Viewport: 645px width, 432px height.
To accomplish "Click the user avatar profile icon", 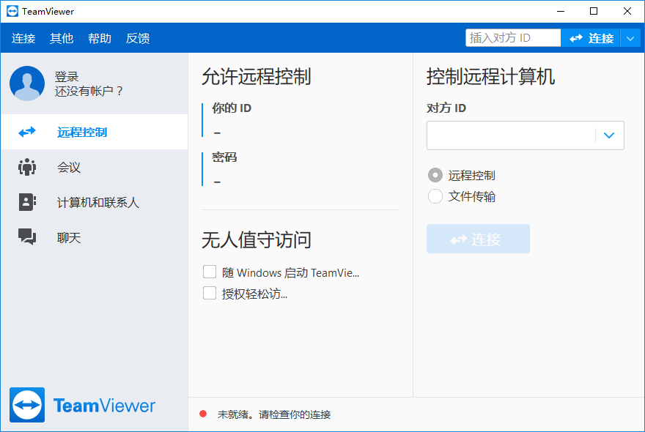I will 27,83.
